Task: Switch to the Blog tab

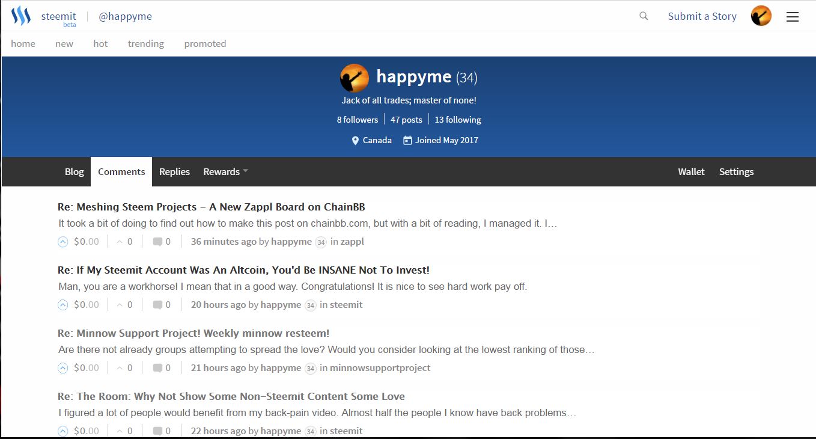Action: tap(75, 171)
